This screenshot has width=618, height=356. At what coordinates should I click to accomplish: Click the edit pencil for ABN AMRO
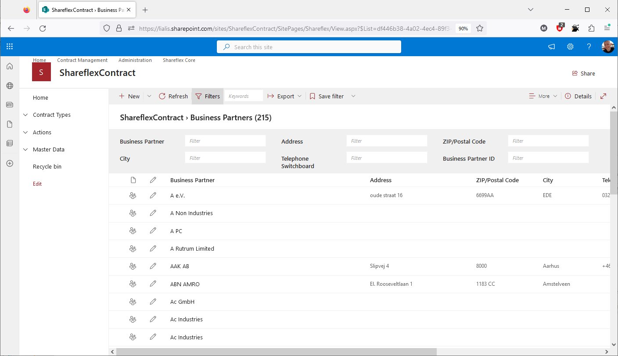(x=153, y=284)
